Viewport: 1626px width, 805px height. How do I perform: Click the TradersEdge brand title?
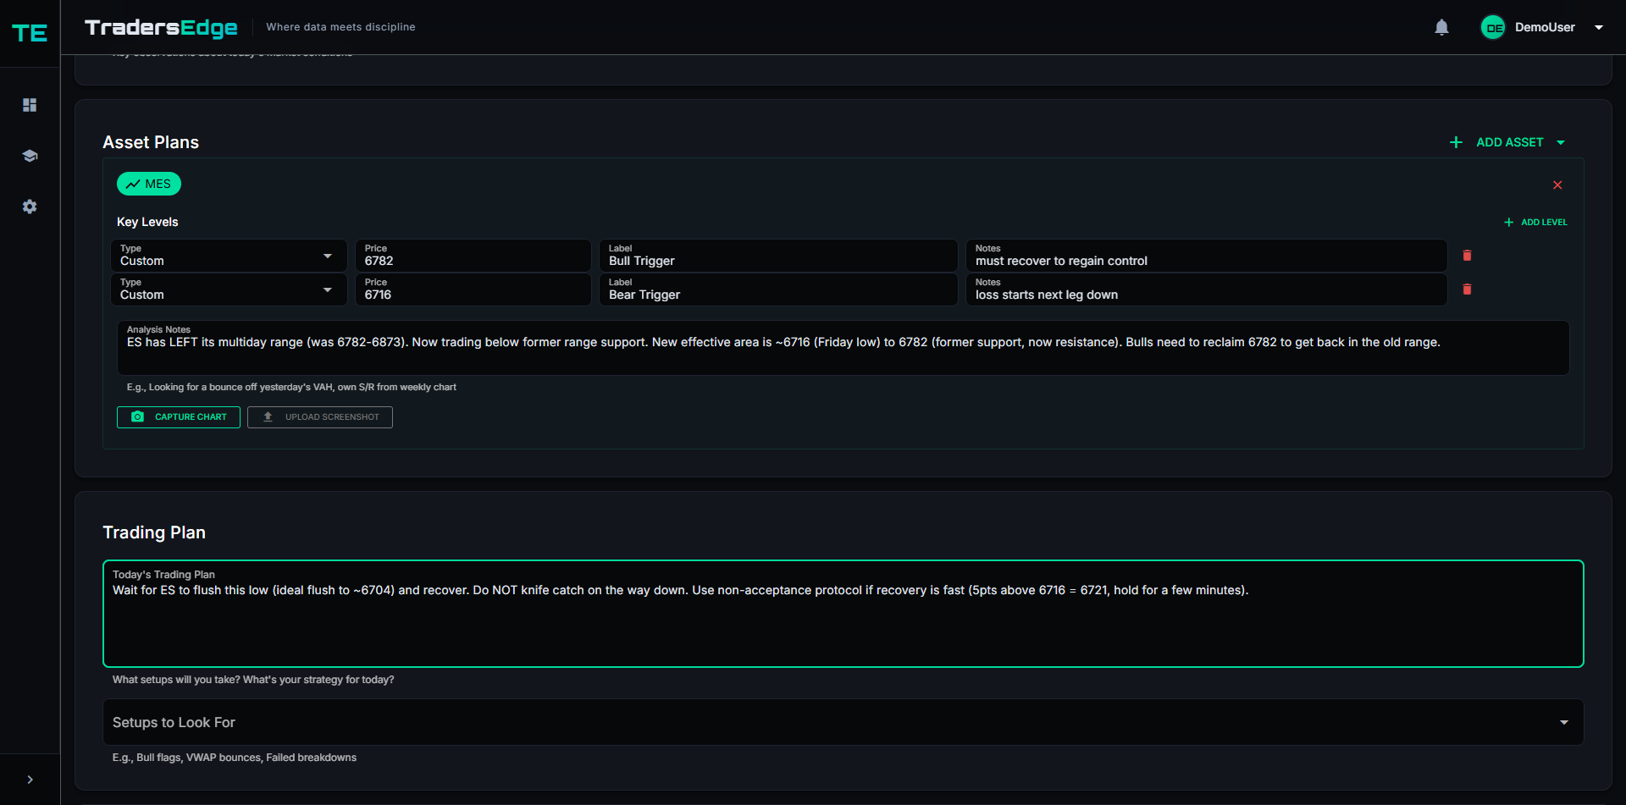coord(161,27)
